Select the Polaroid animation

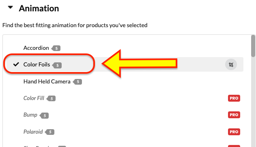coord(33,132)
